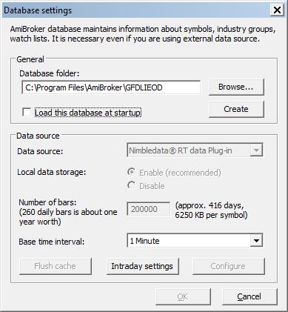Click the Flush cache button
The height and width of the screenshot is (312, 288).
(56, 266)
